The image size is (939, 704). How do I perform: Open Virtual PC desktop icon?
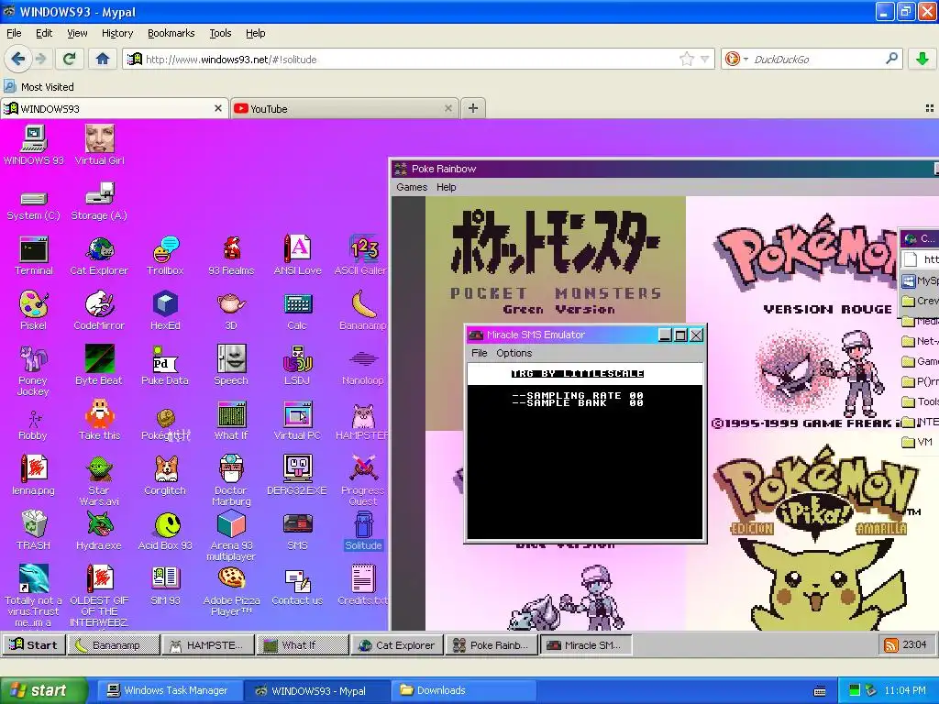click(298, 421)
